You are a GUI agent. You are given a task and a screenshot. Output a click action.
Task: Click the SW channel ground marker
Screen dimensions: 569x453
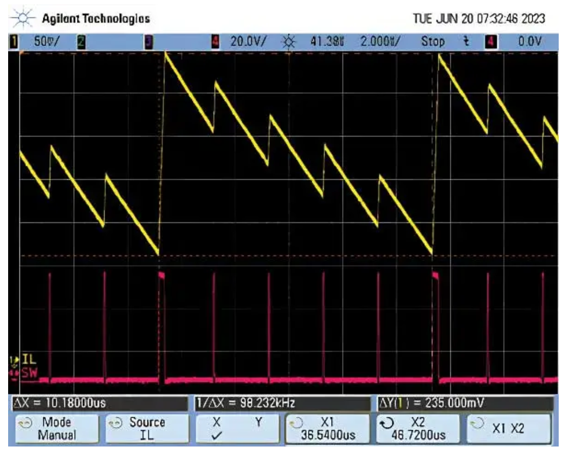[15, 374]
